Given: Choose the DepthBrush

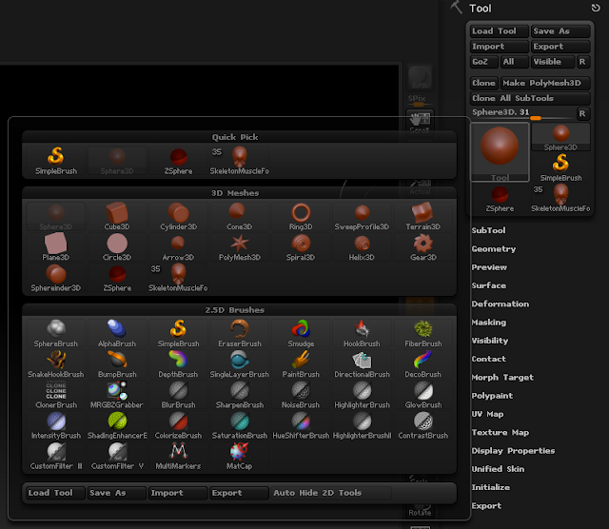Looking at the screenshot, I should [x=178, y=364].
